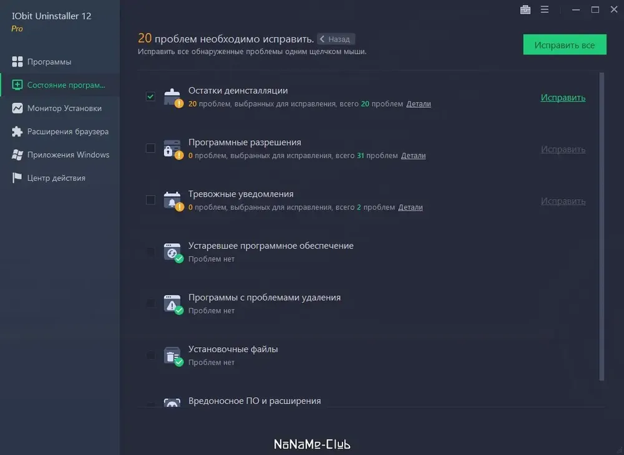
Task: Click the Тревожные уведомления bell icon
Action: pos(173,201)
